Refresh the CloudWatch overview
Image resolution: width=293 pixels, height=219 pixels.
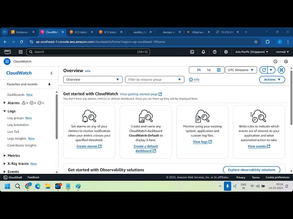[x=263, y=70]
